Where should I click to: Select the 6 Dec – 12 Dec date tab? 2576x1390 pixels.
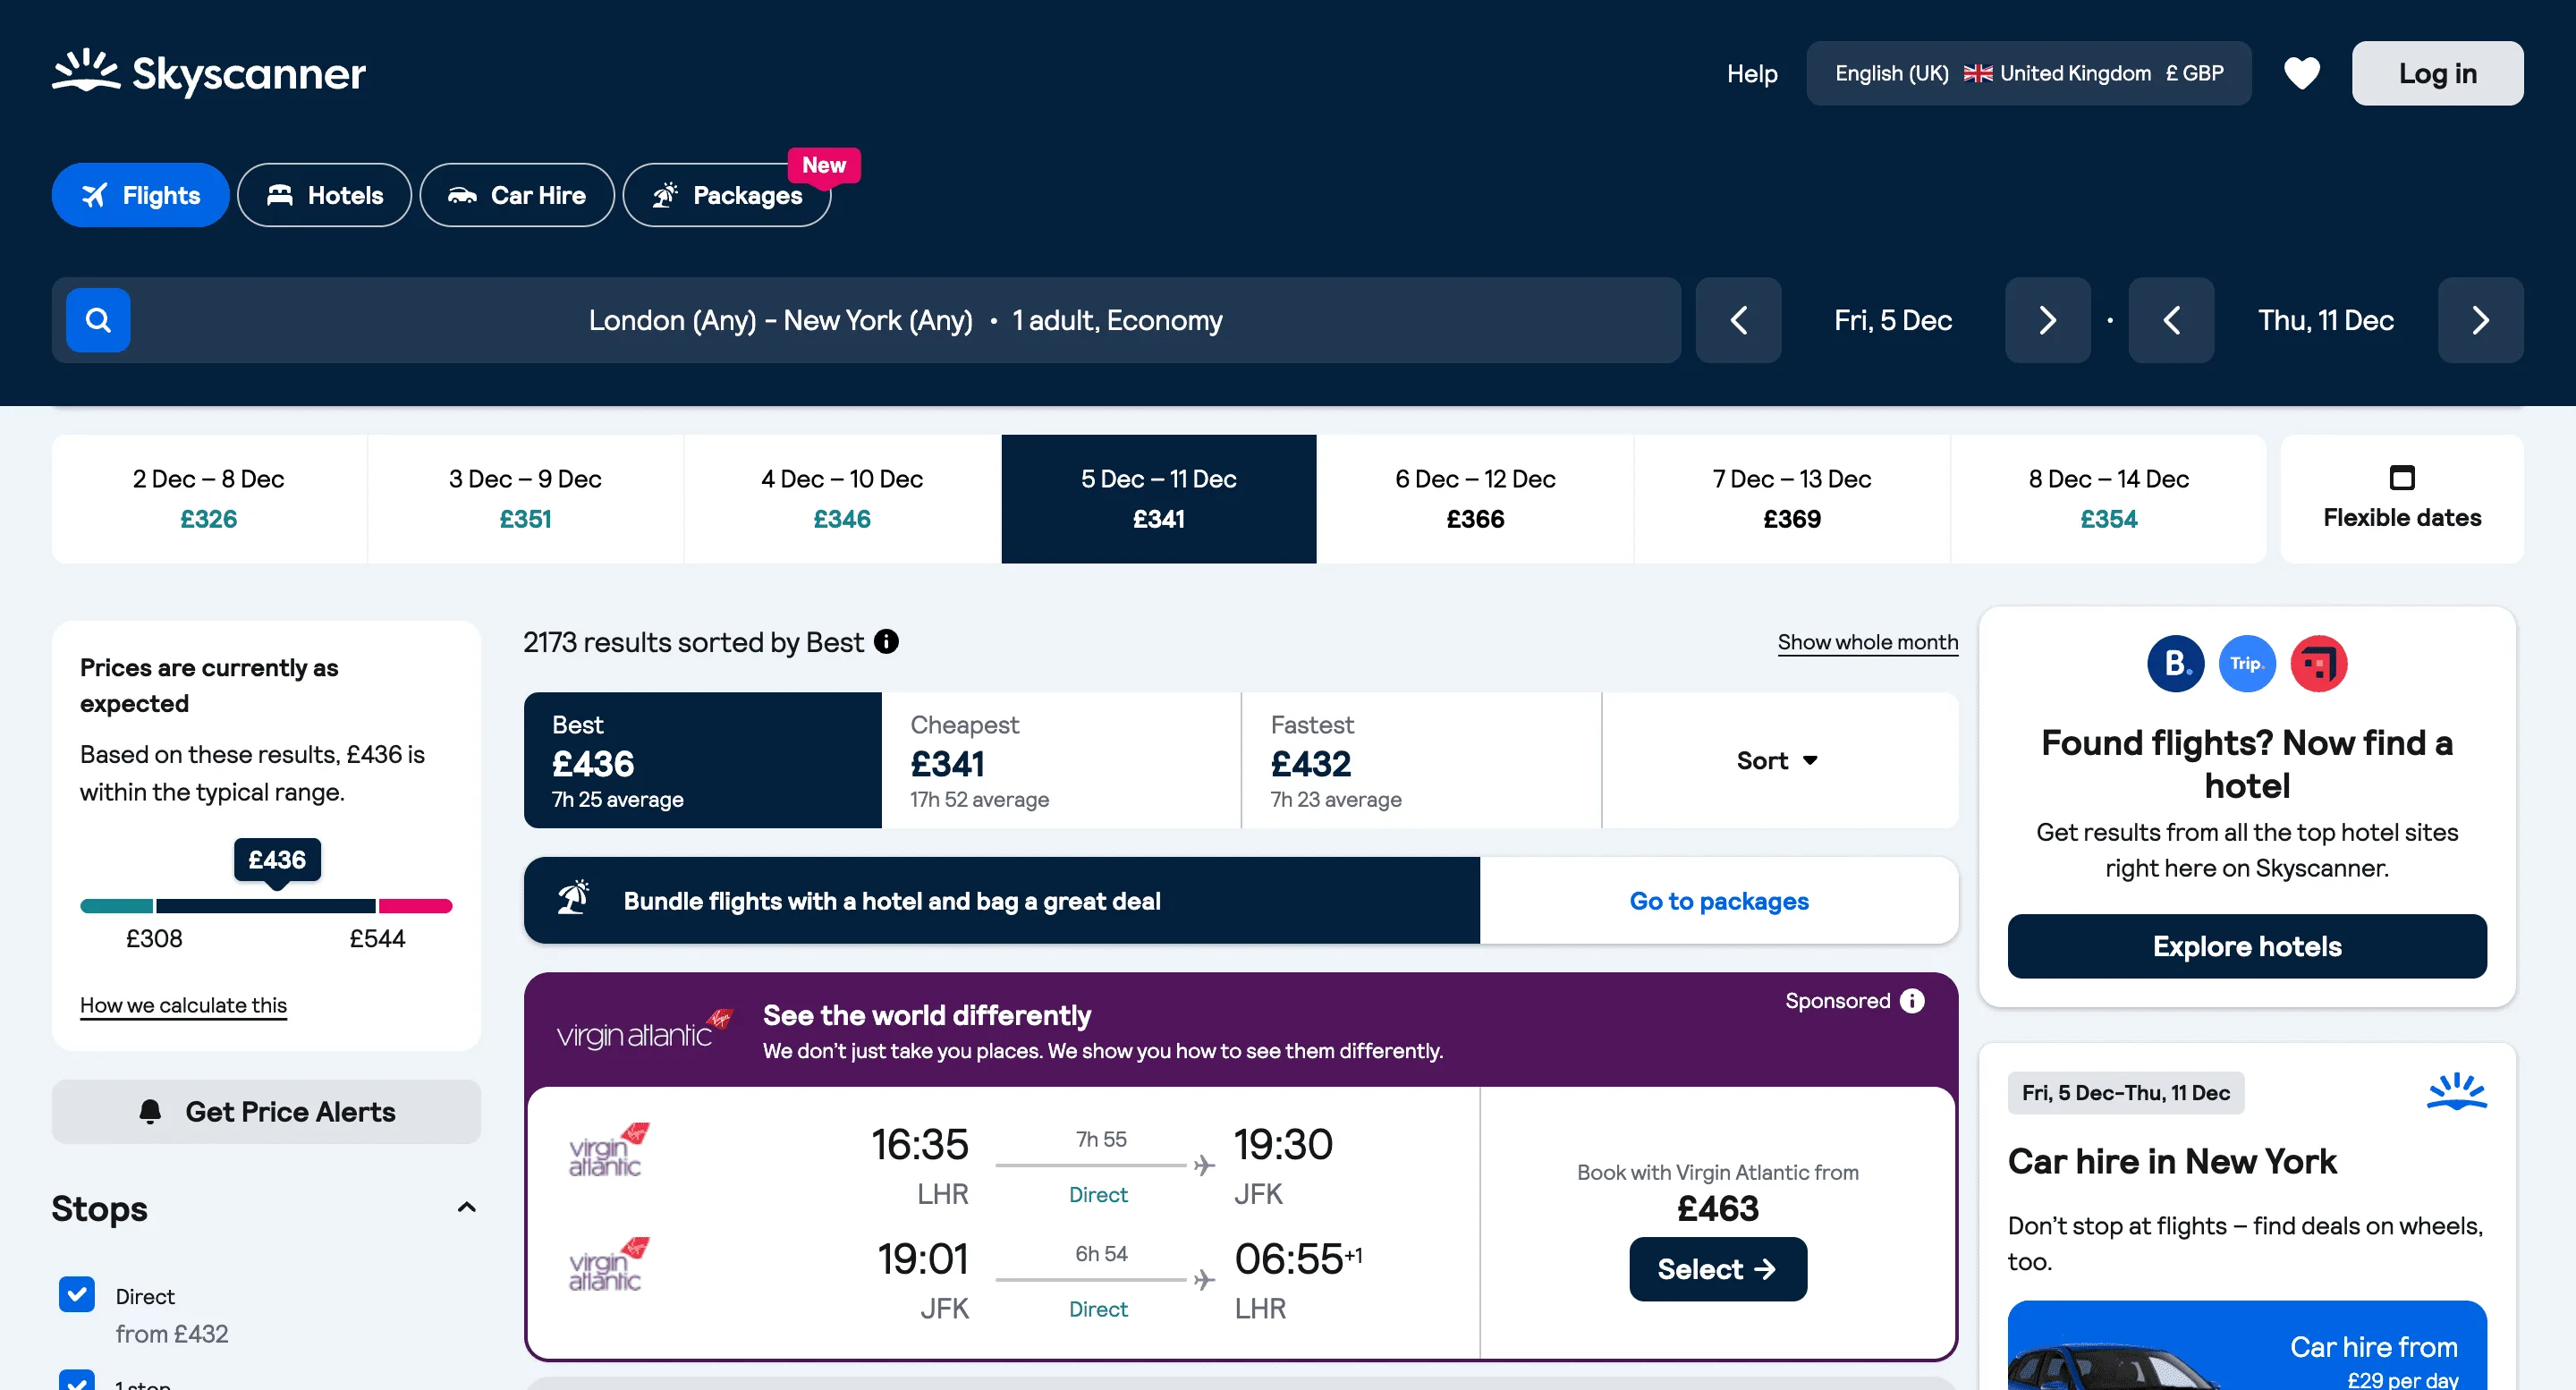[x=1474, y=498]
